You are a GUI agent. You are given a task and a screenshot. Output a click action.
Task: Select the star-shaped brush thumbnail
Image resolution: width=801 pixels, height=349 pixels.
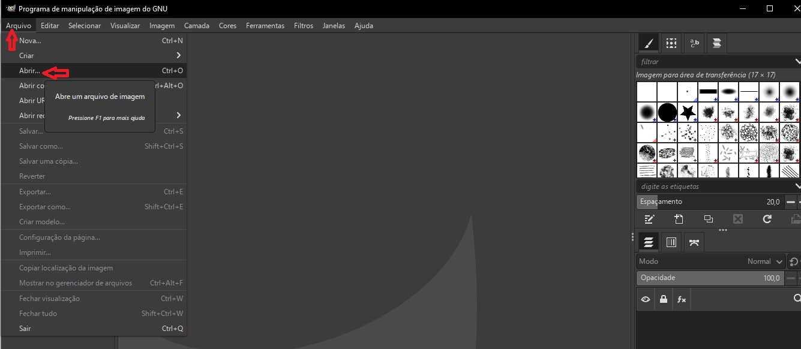pos(687,111)
